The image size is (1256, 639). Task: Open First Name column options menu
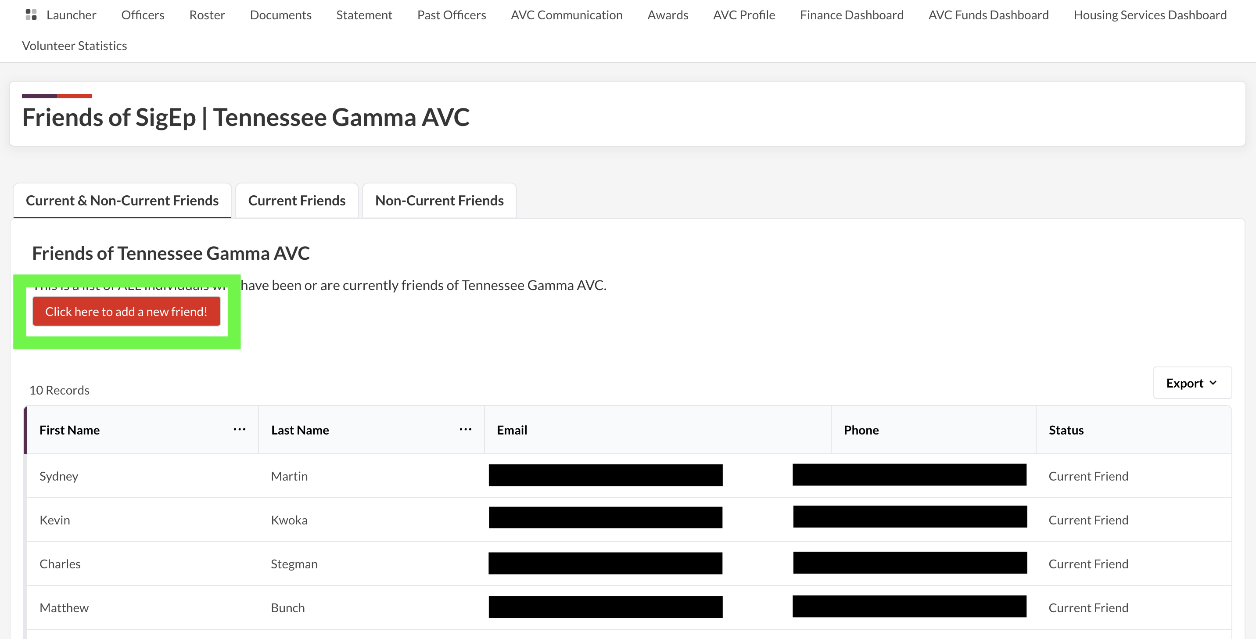pos(239,429)
